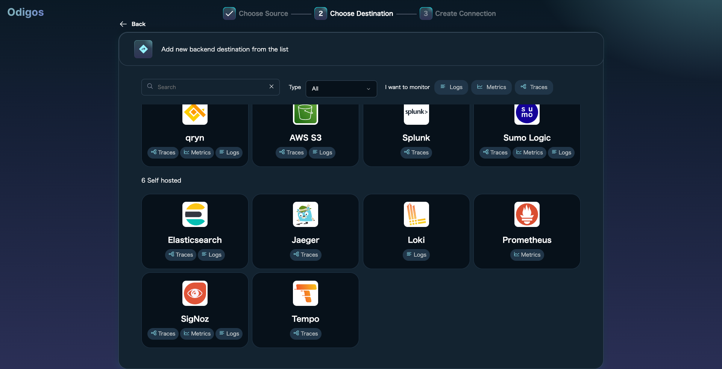Click 'Add new backend destination' header text
This screenshot has width=722, height=369.
[225, 49]
